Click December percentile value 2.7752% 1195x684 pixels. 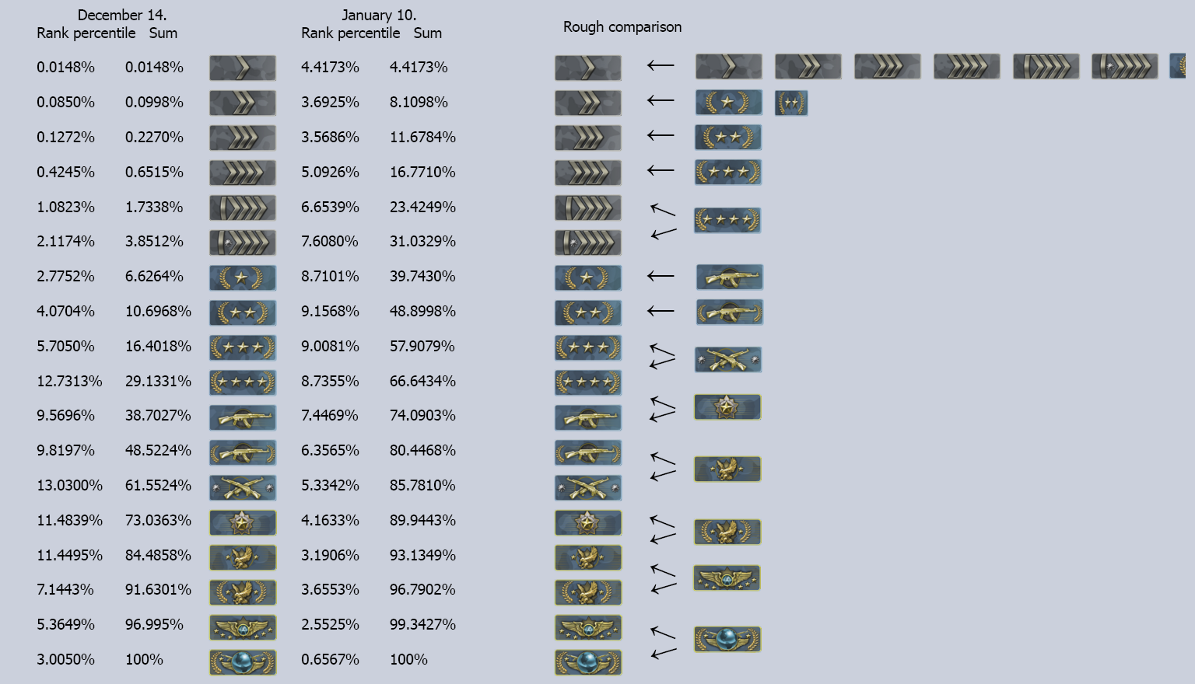pos(66,277)
